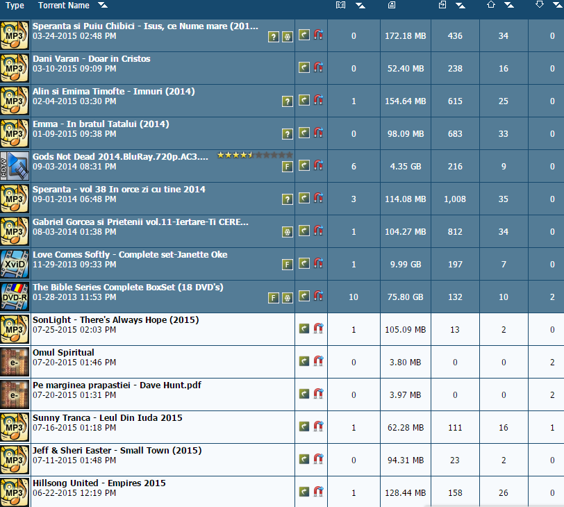Sort by Torrent Name arrow
This screenshot has width=564, height=507.
tap(103, 5)
